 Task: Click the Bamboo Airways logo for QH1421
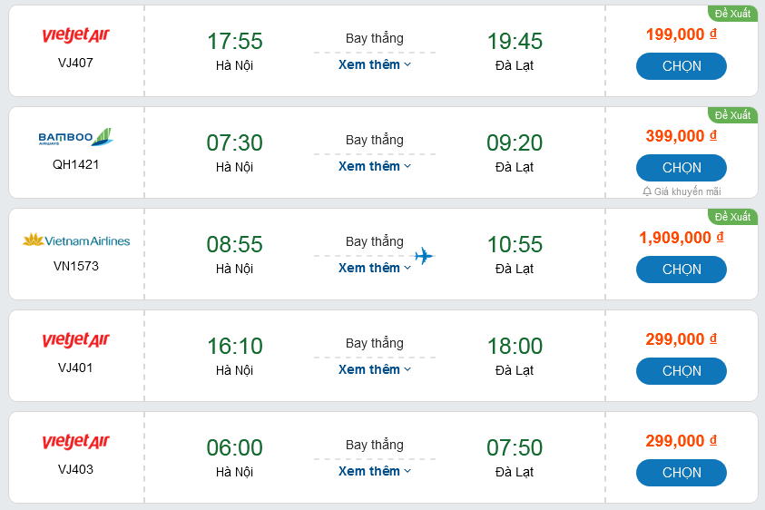tap(75, 137)
